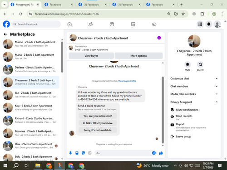
Task: Open Joe's 2 beds 2 bath conversation
Action: pos(30,95)
